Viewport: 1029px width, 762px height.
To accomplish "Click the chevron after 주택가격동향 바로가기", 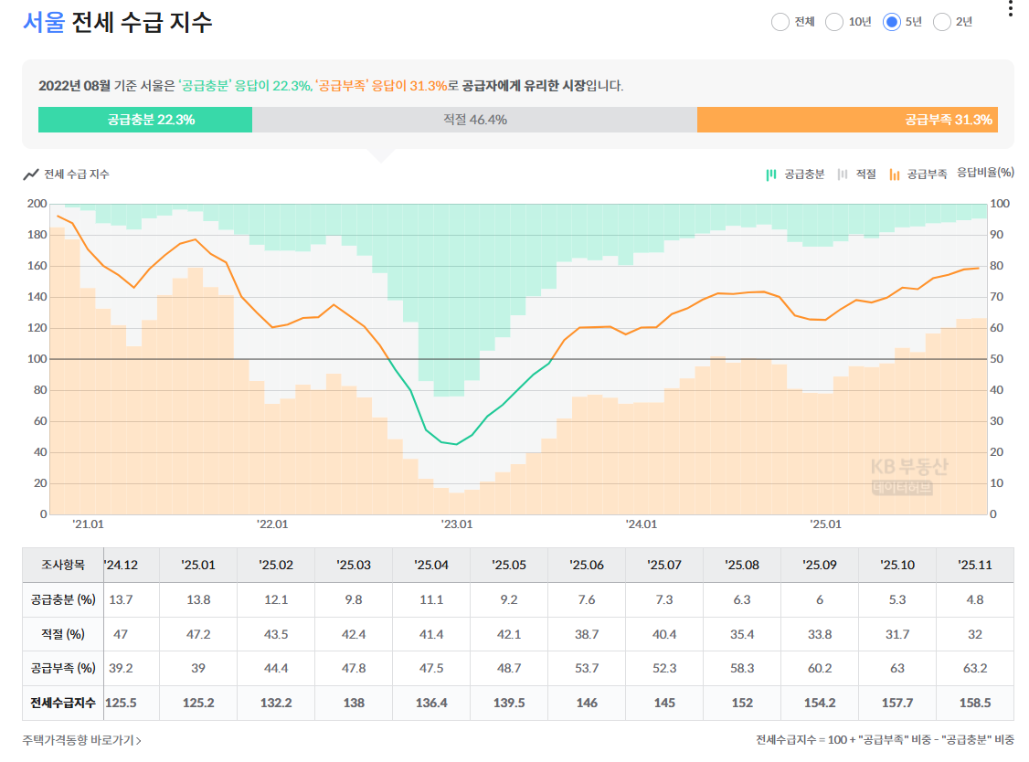I will point(139,740).
